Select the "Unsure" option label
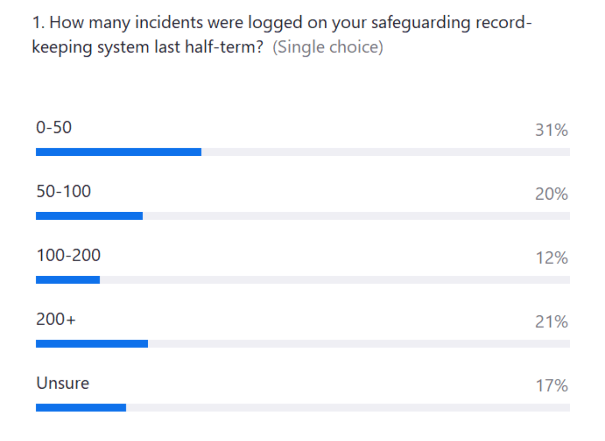 click(63, 383)
